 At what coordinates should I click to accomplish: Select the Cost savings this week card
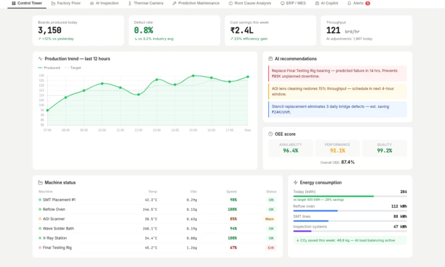[x=270, y=31]
